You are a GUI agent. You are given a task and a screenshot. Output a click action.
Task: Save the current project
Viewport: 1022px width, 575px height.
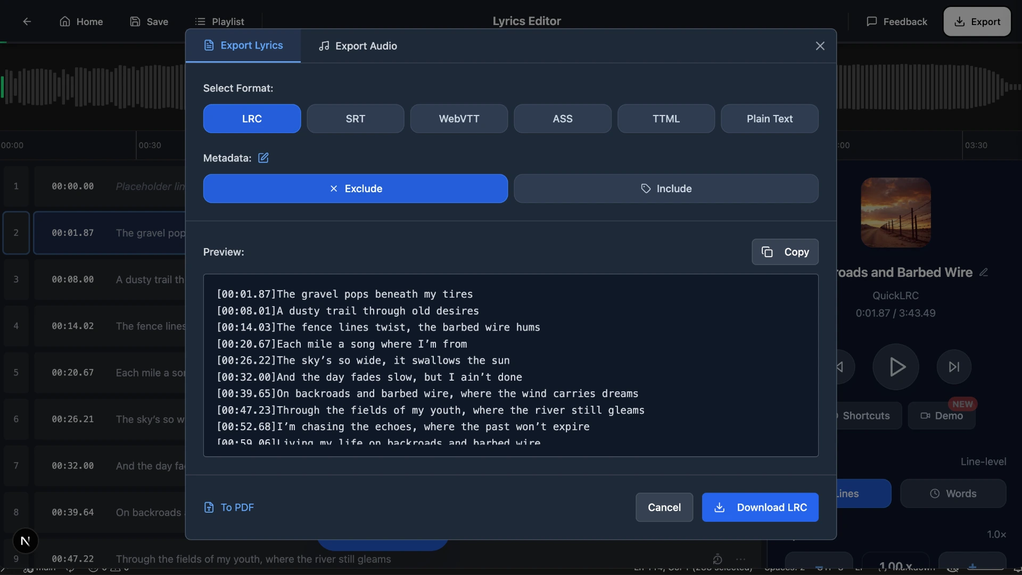click(149, 21)
